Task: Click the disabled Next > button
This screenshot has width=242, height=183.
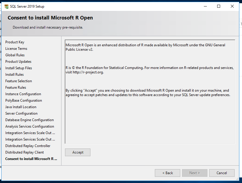Action: [194, 173]
